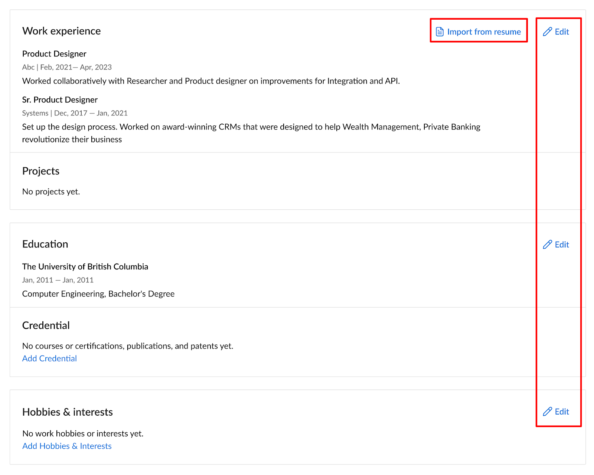Screen dimensions: 594x475
Task: Click the pencil icon in Work experience section
Action: pos(547,32)
